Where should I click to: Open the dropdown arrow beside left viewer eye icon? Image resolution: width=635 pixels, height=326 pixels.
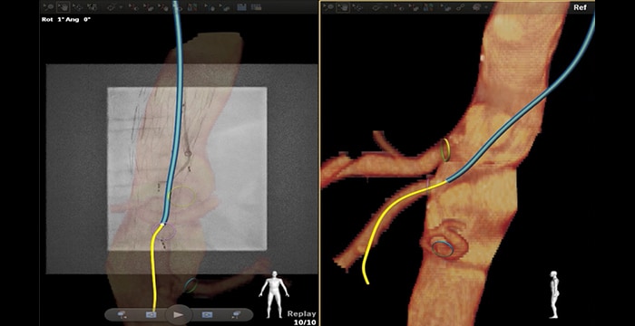point(121,7)
